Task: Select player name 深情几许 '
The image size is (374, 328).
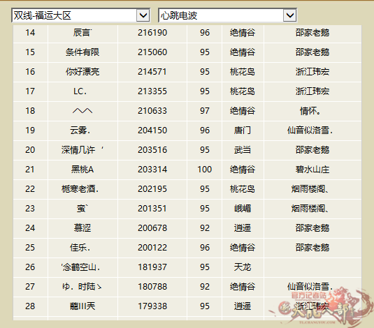Action: tap(82, 150)
